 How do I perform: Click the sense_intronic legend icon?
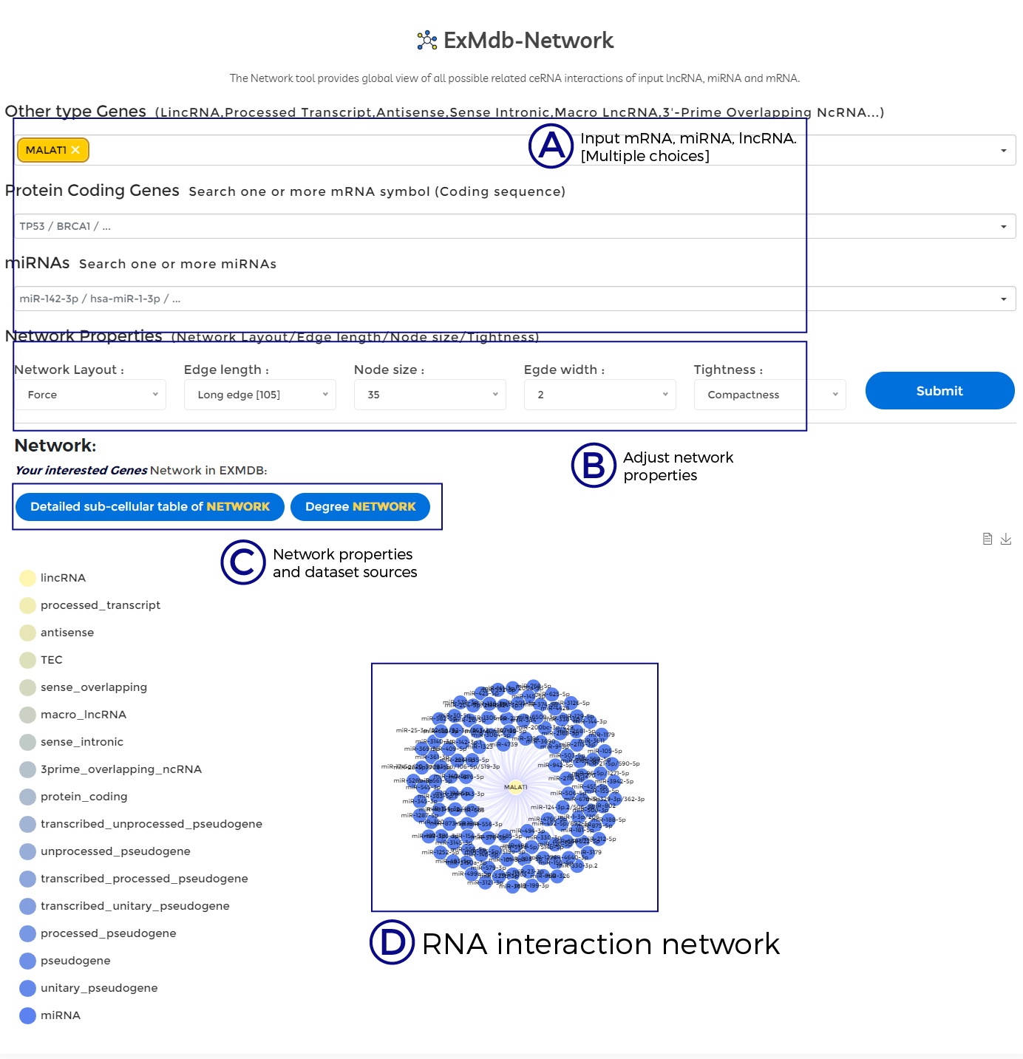click(27, 742)
